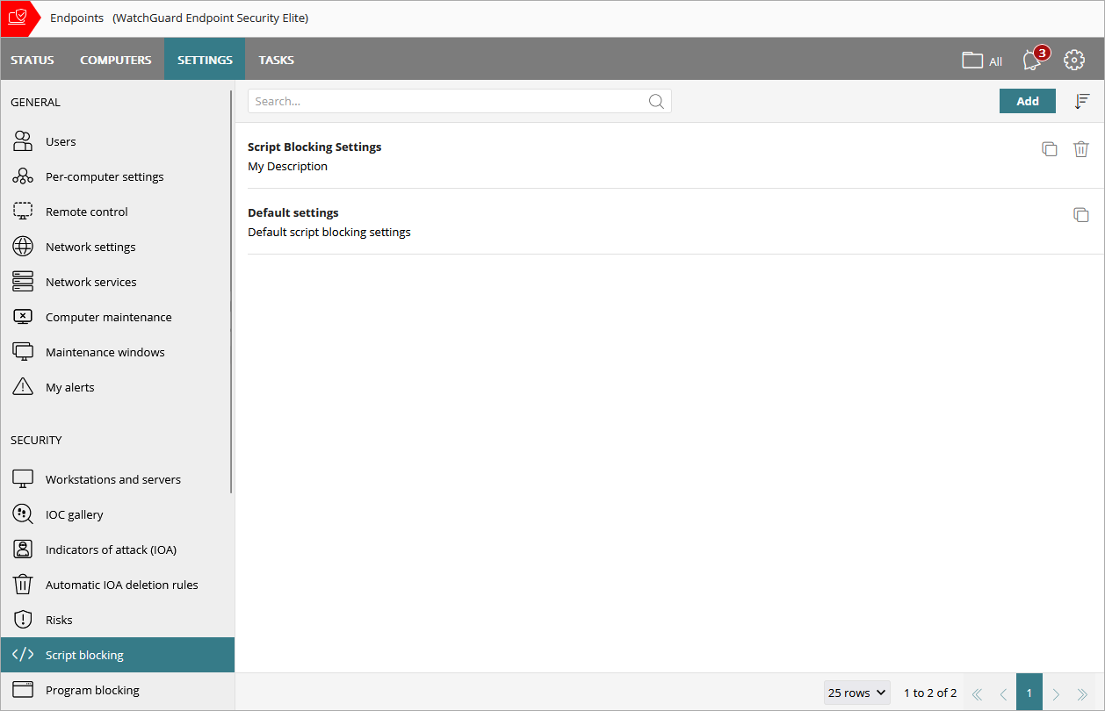Click the Indicators of attack icon
Screen dimensions: 1105x711
click(23, 549)
